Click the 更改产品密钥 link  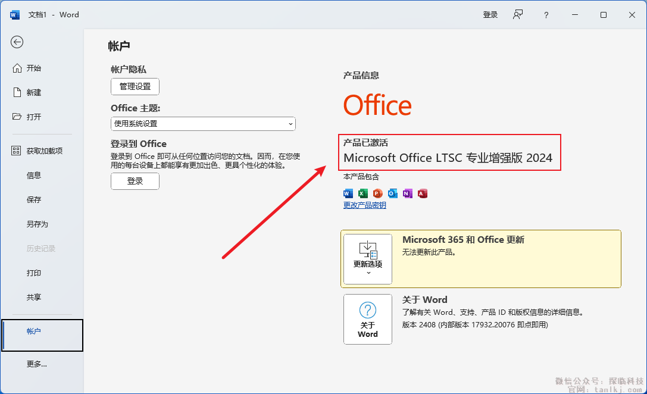pos(365,205)
